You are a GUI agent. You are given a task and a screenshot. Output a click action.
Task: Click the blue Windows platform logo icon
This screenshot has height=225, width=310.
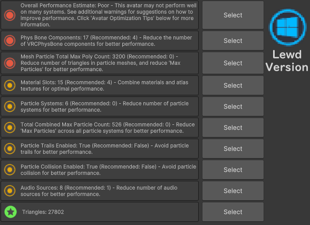288,27
